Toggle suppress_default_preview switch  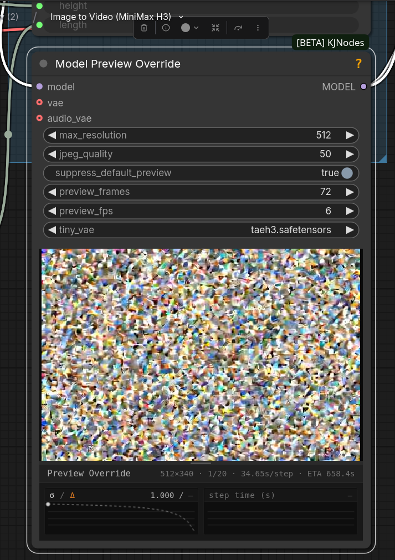[347, 173]
